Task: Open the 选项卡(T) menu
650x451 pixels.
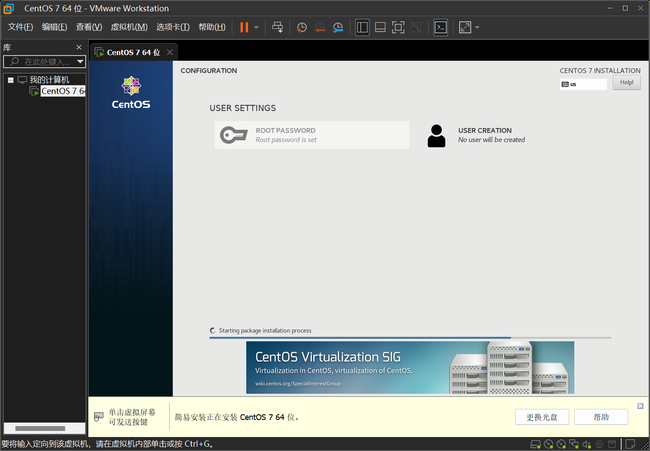Action: click(173, 27)
